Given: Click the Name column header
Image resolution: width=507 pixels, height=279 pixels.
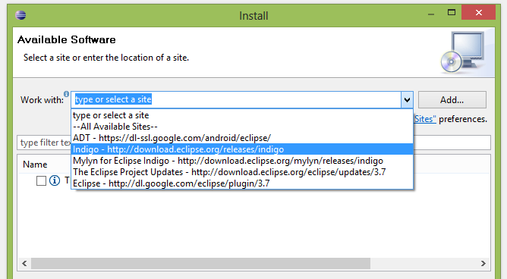Looking at the screenshot, I should 35,165.
